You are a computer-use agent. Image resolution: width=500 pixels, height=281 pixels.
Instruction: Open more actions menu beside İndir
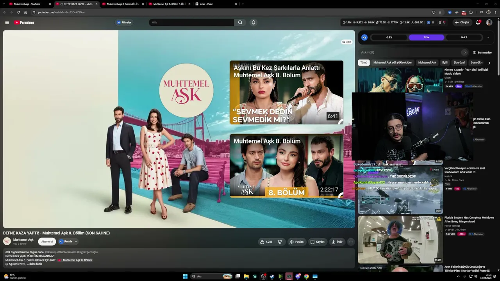coord(351,242)
